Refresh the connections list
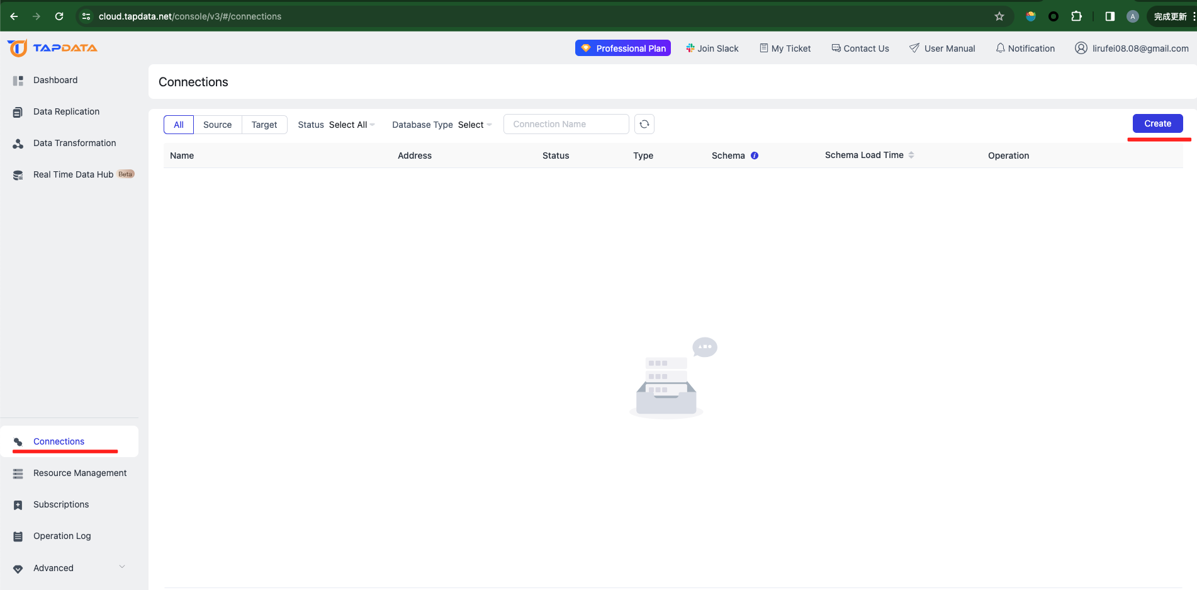The image size is (1197, 590). point(644,124)
